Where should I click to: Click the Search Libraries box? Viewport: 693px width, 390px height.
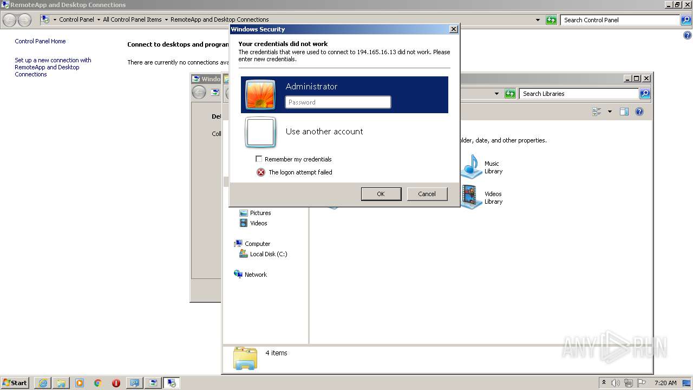click(x=579, y=94)
